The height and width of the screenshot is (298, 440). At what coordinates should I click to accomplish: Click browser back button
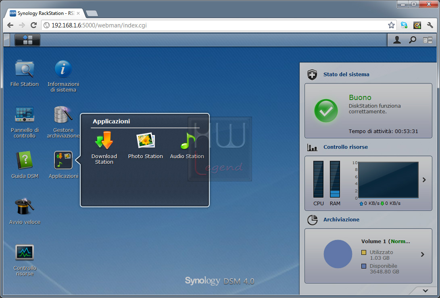coord(10,25)
